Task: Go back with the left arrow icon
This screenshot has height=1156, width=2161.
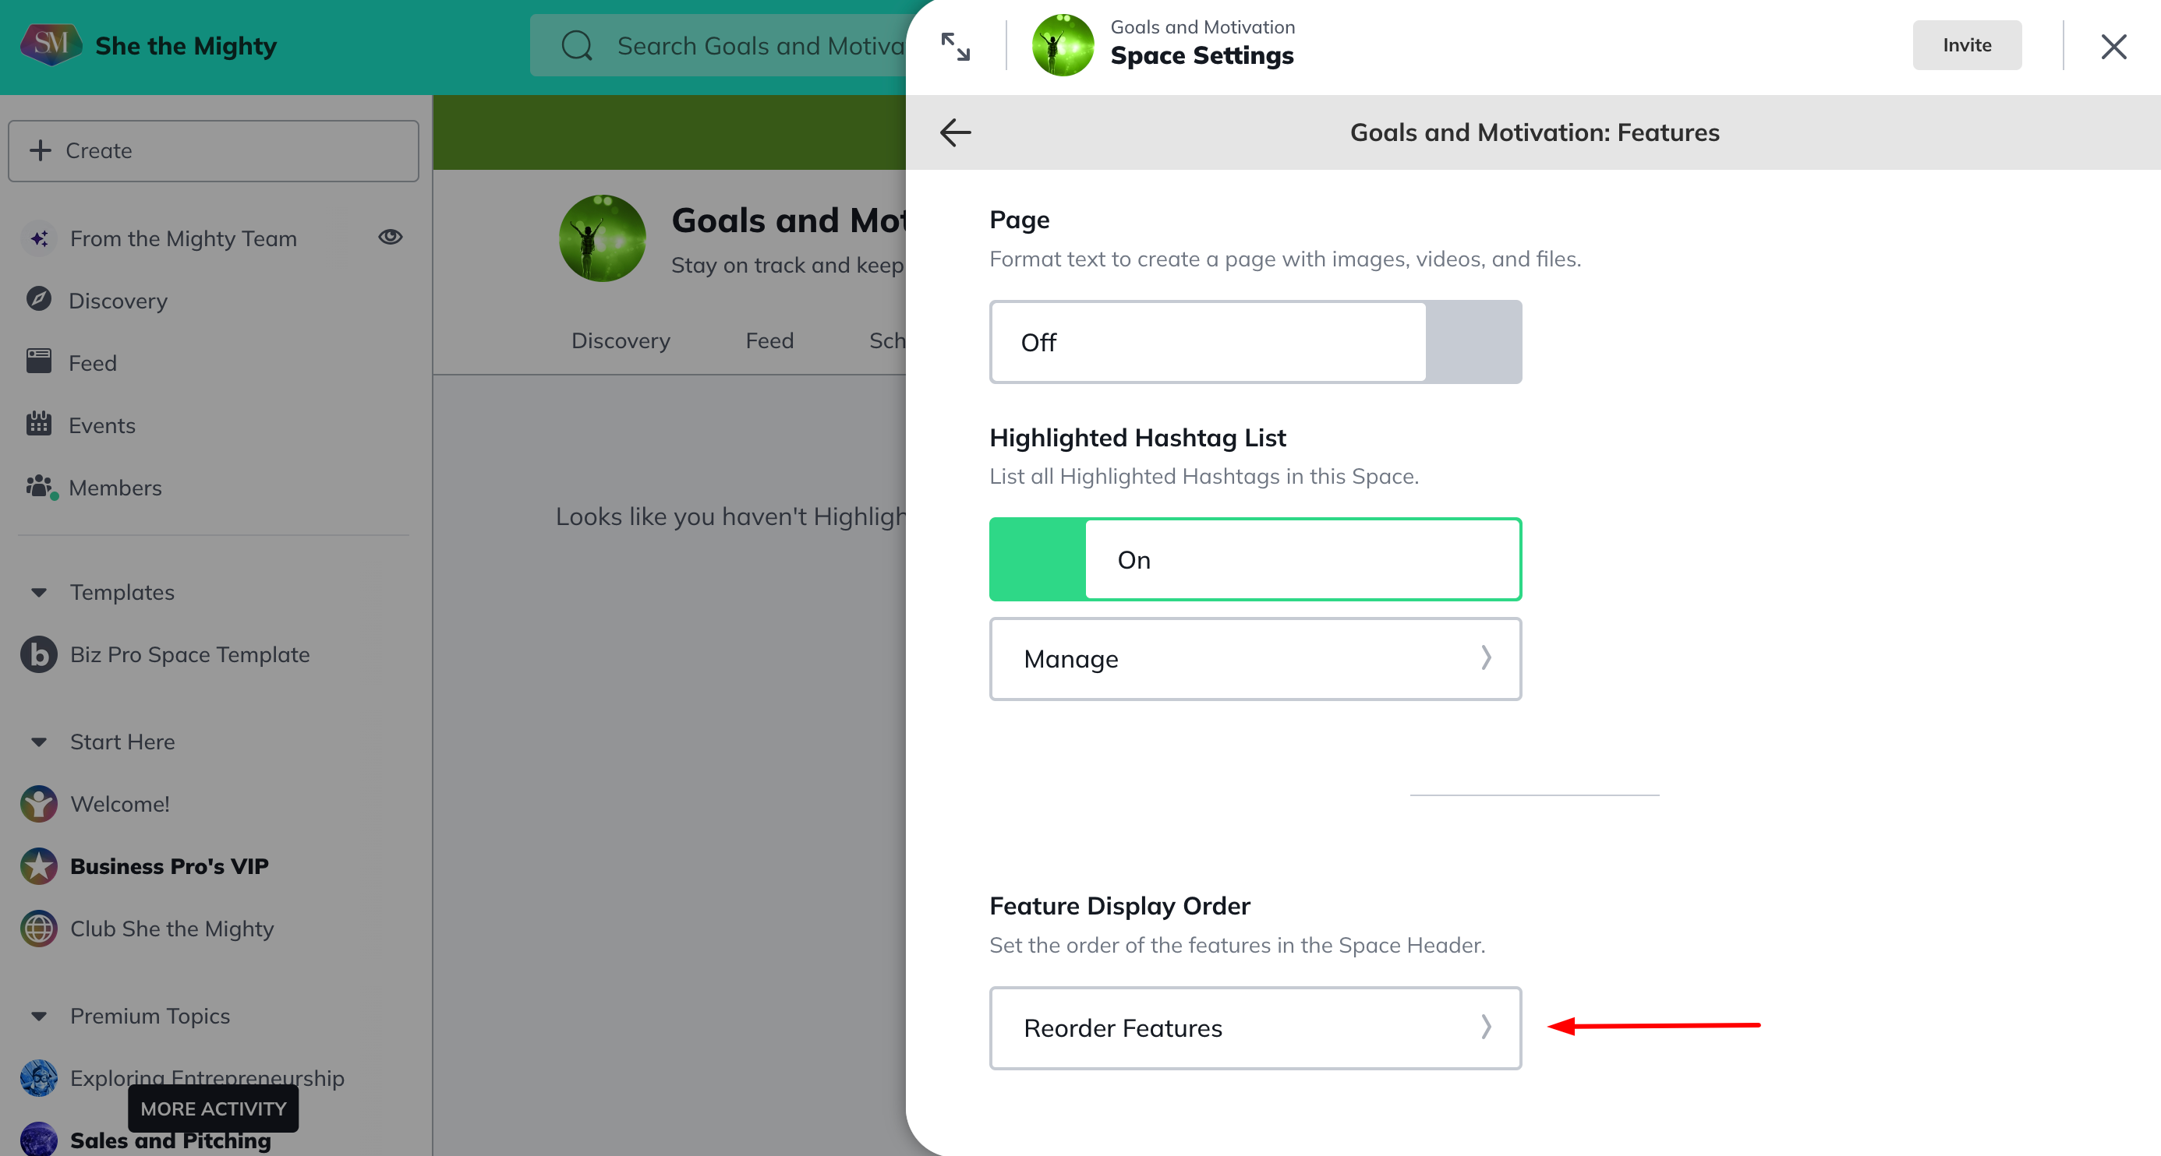Action: (955, 132)
